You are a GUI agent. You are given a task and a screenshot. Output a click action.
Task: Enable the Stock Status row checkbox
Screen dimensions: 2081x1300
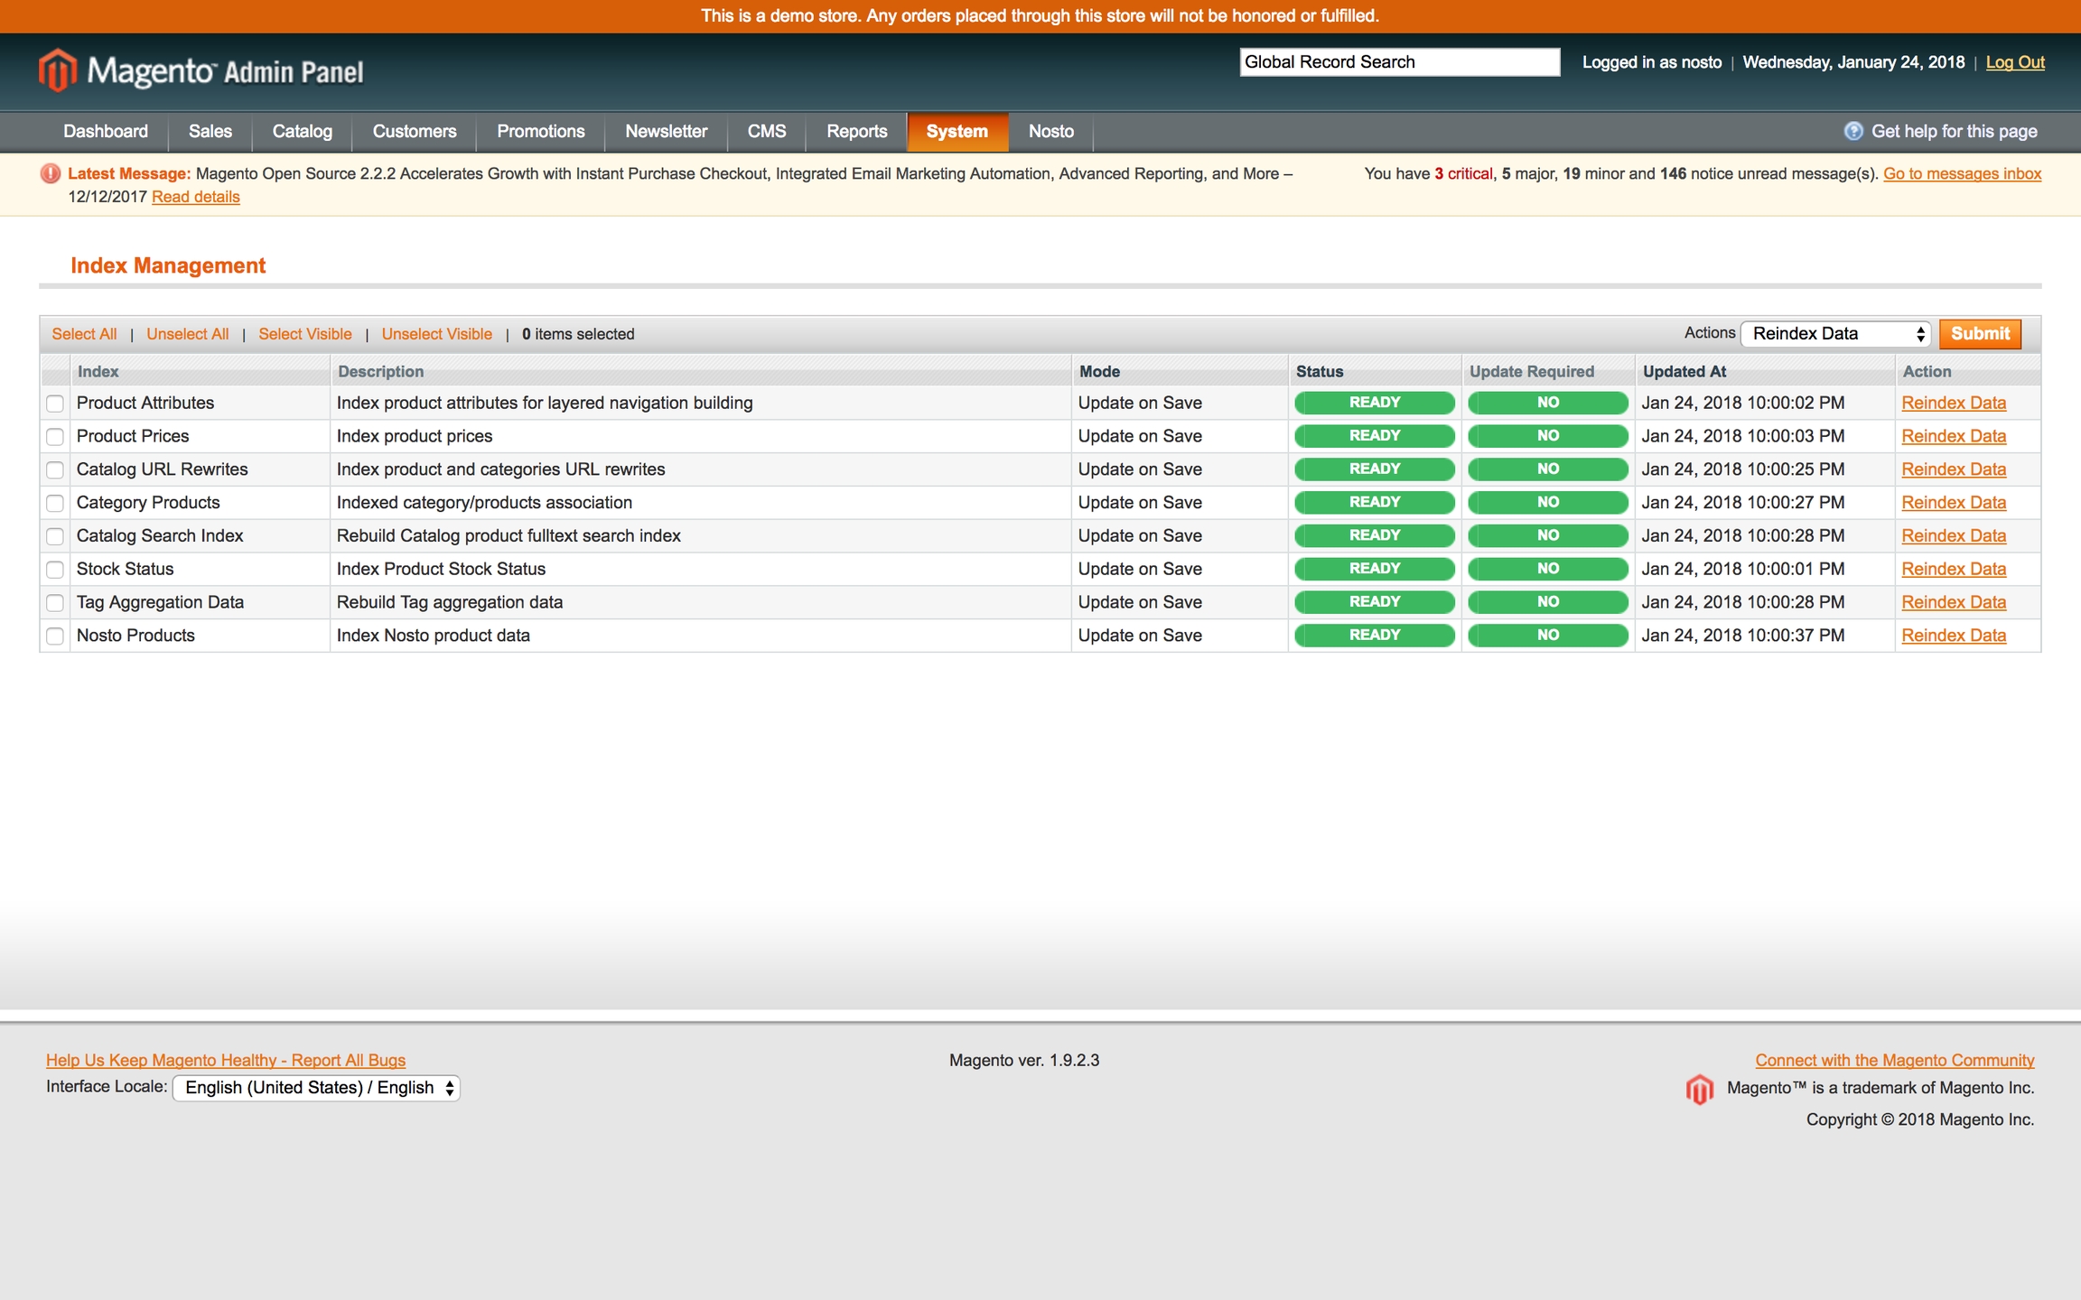coord(55,570)
